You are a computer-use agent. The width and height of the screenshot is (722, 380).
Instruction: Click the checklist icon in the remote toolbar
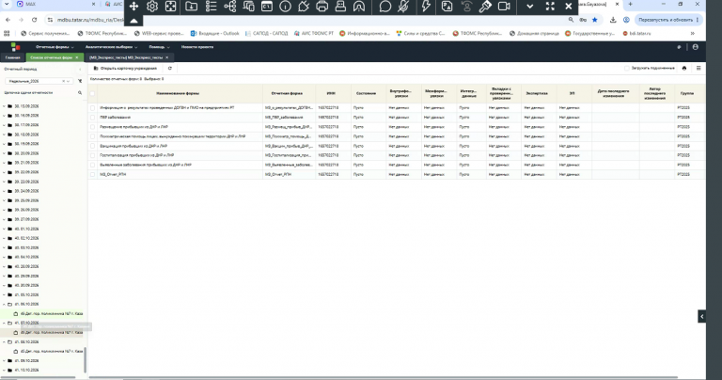(x=211, y=7)
